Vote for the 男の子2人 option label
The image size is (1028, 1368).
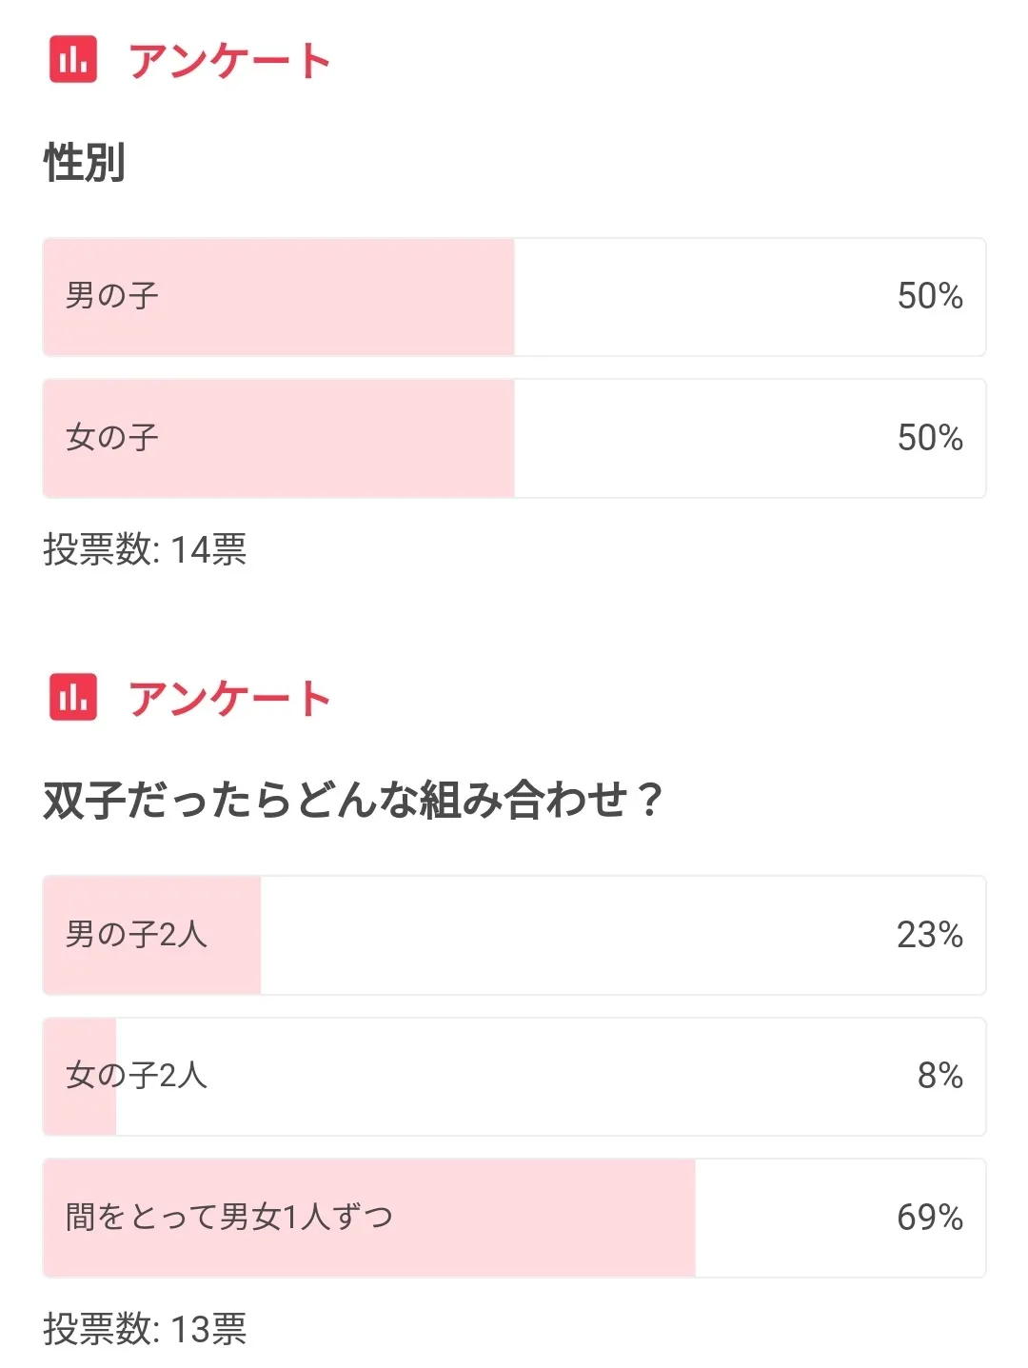click(x=136, y=935)
